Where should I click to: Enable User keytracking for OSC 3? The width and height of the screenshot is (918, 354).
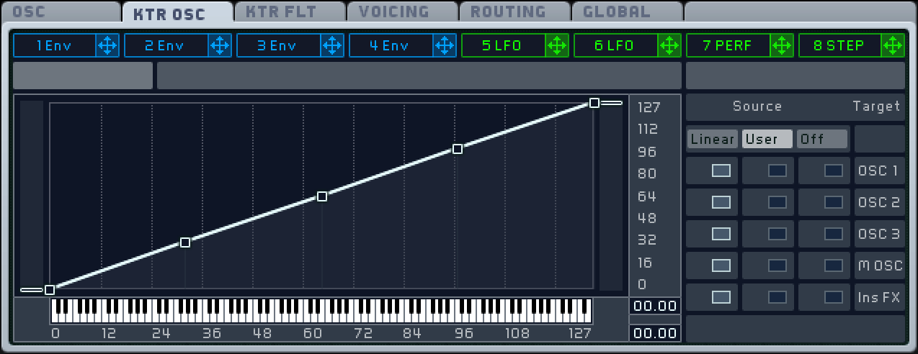(777, 234)
